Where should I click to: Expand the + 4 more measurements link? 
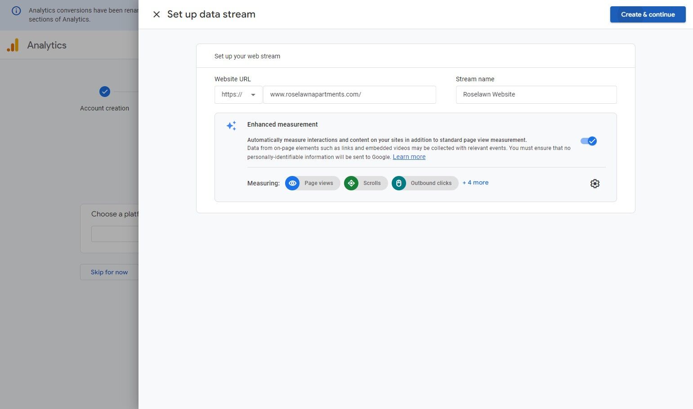pos(475,183)
